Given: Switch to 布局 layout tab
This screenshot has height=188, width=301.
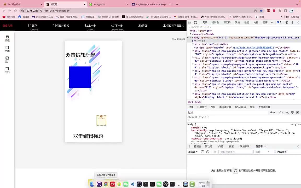Looking at the screenshot, I should 213,107.
